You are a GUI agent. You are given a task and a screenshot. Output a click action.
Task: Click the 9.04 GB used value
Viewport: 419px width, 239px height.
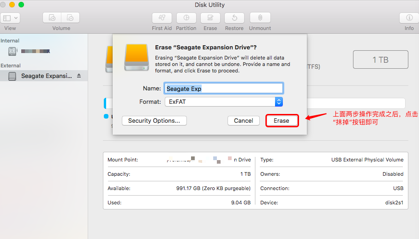click(241, 203)
